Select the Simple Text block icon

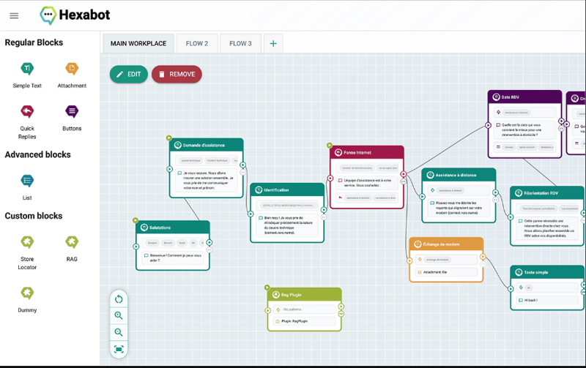coord(27,69)
